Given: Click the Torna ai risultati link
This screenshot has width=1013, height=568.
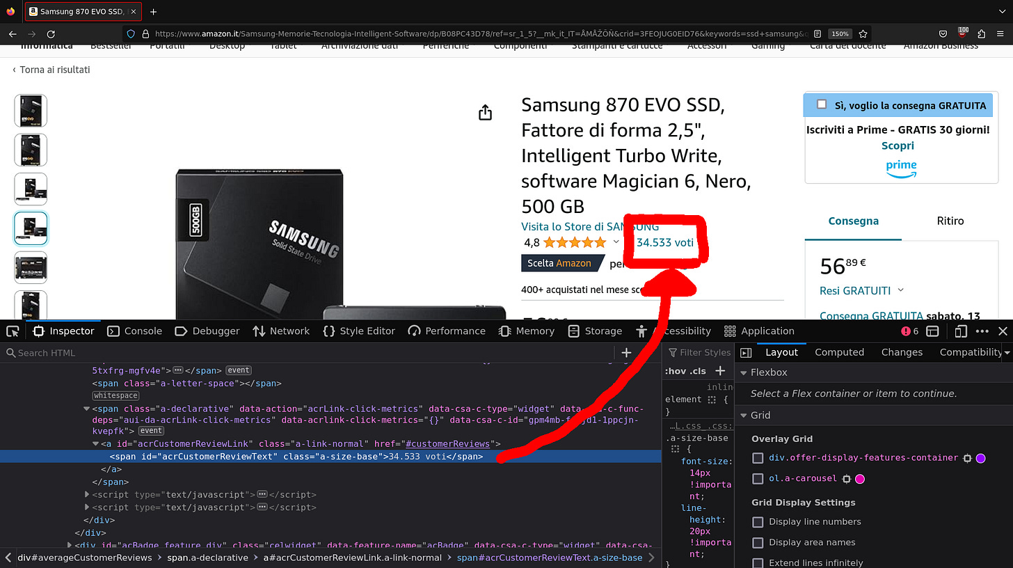Looking at the screenshot, I should (x=54, y=70).
